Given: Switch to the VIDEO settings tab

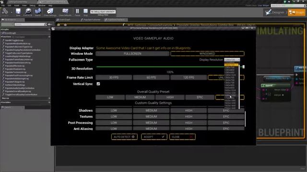Looking at the screenshot, I should click(x=139, y=38).
